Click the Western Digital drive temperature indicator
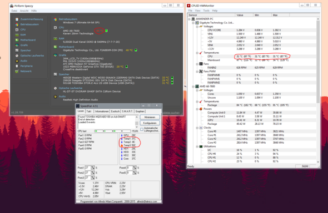328x213 pixels. coord(172,78)
